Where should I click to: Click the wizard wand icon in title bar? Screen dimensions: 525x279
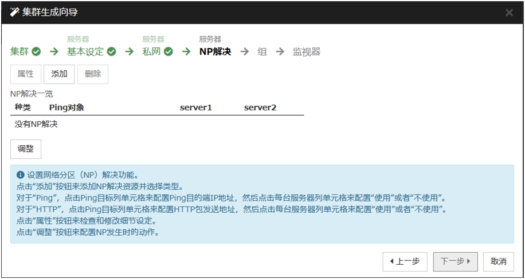[x=14, y=13]
